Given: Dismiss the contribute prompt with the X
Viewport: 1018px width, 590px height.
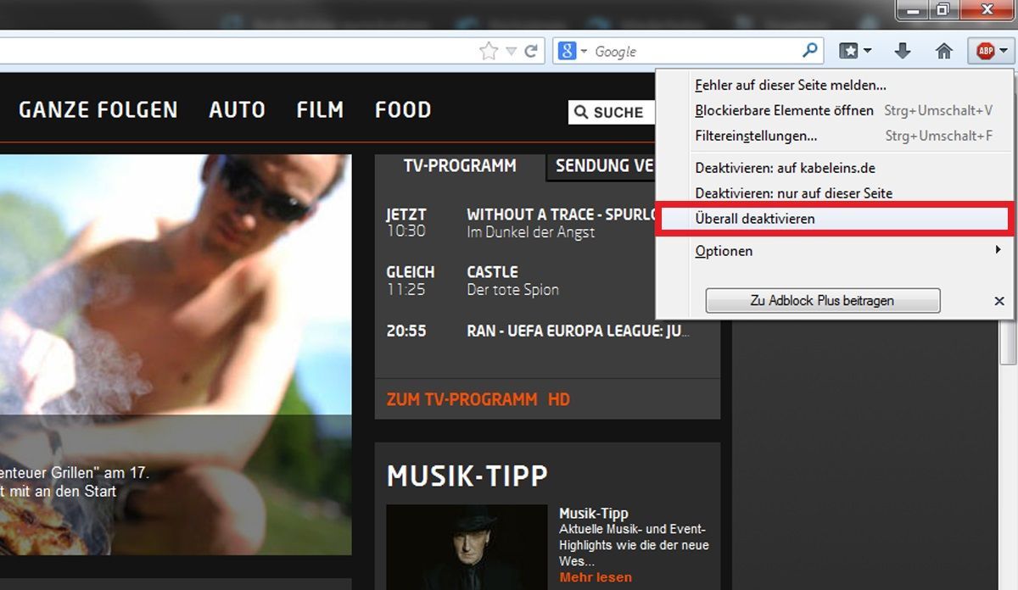Looking at the screenshot, I should click(999, 301).
